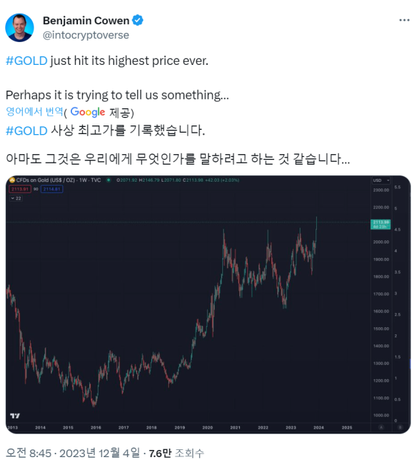The width and height of the screenshot is (414, 460).
Task: Click the #GOLD hashtag in original tweet
Action: click(x=26, y=61)
